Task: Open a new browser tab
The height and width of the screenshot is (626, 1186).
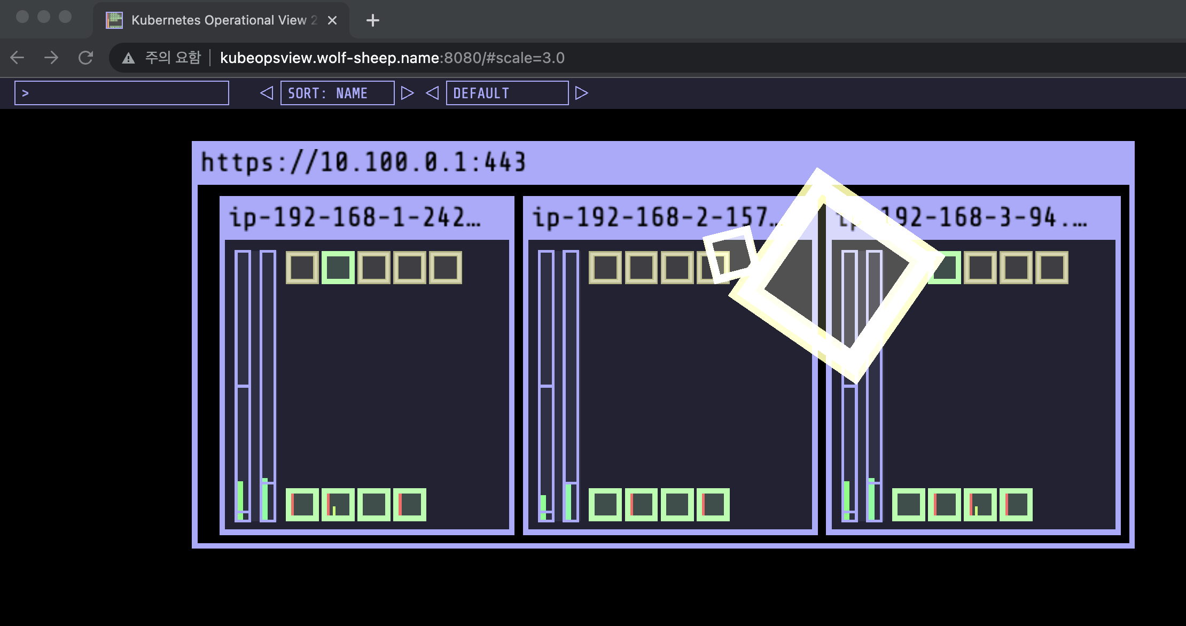Action: (372, 20)
